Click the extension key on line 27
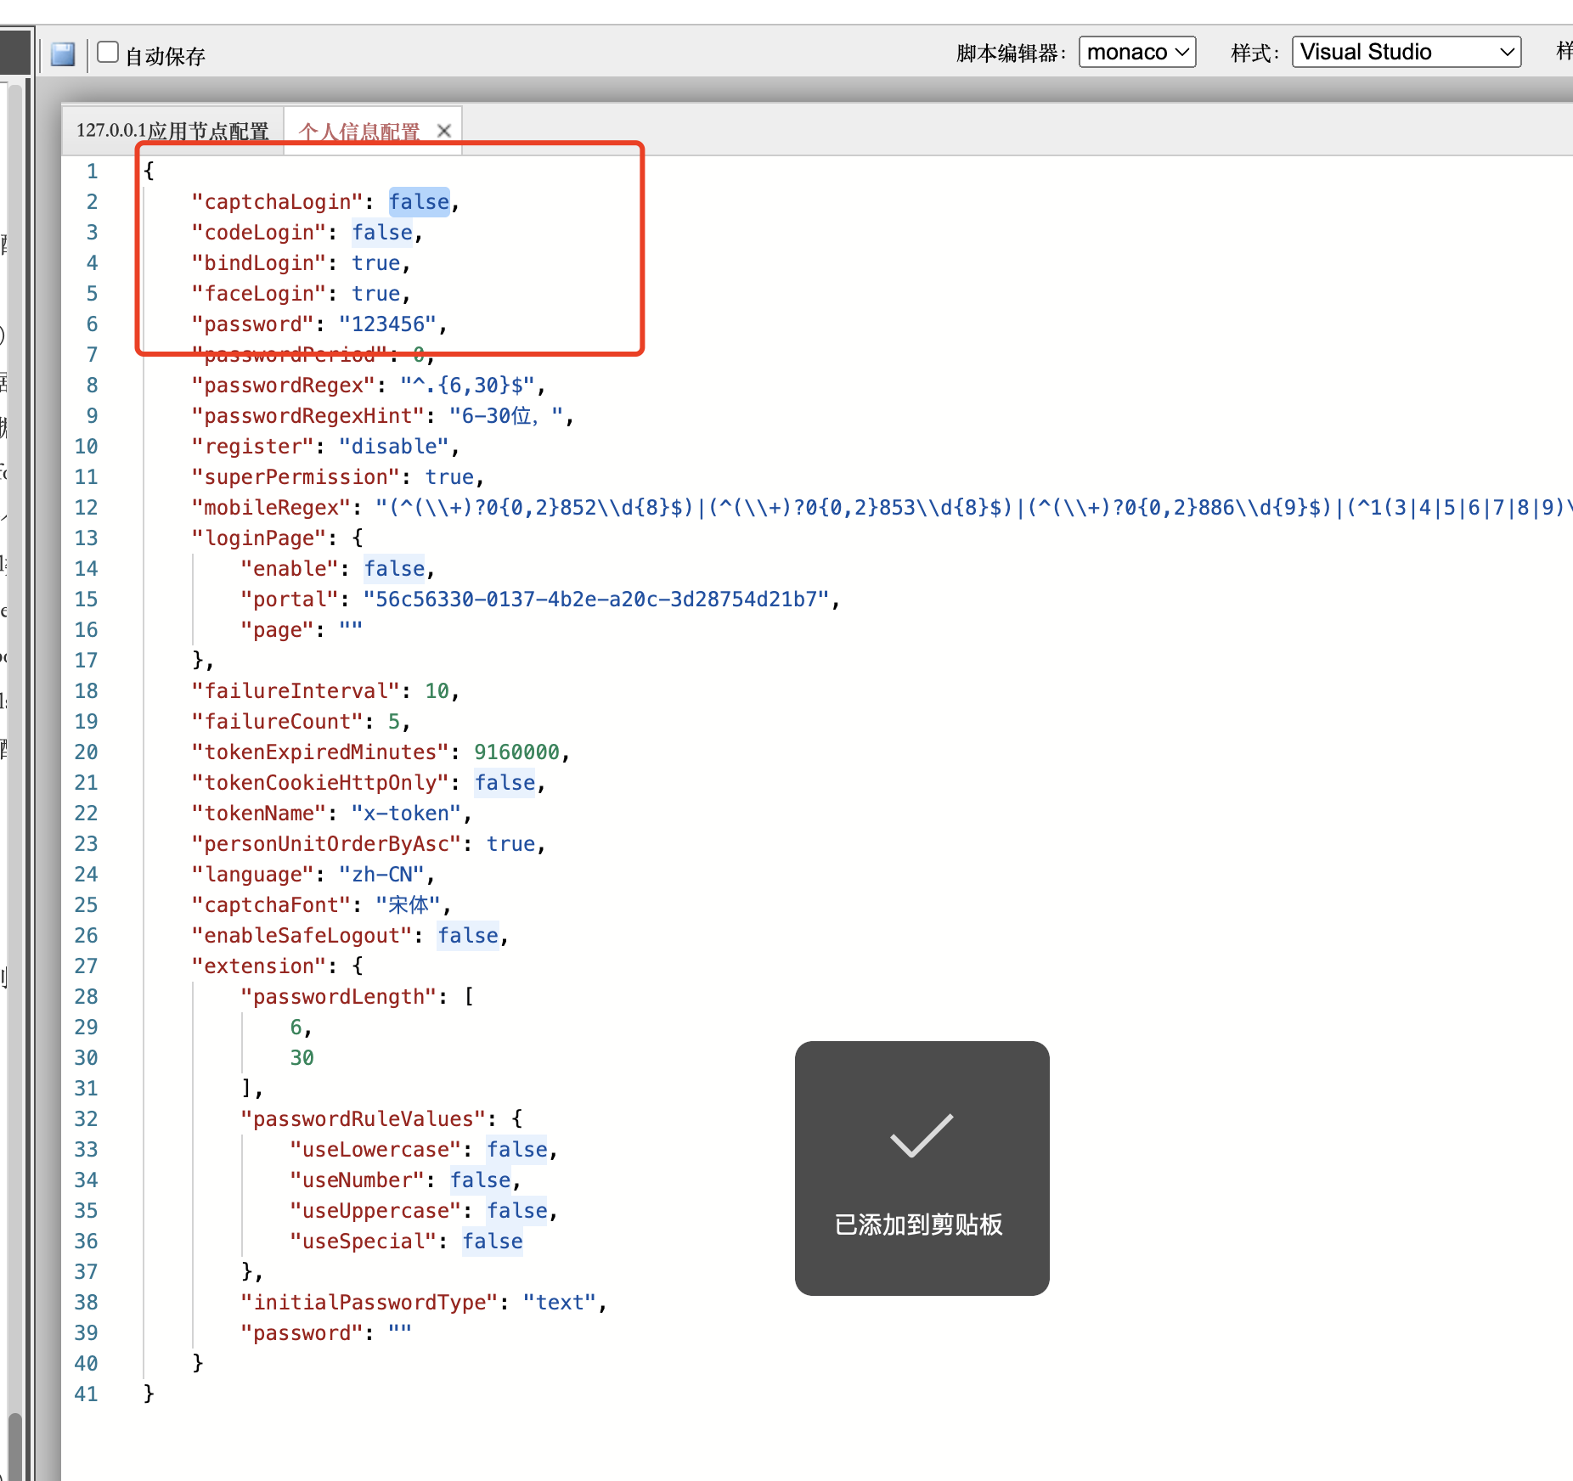 260,966
